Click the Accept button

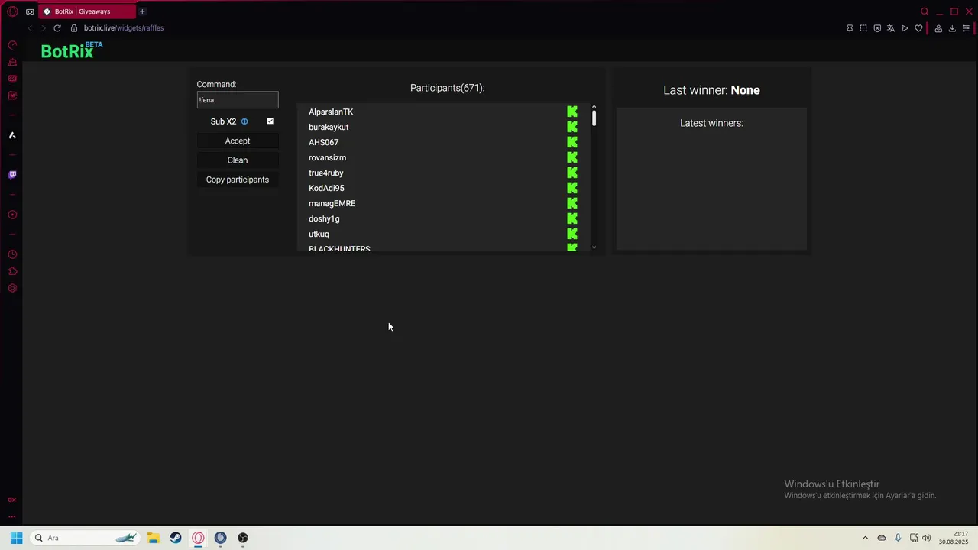(238, 141)
